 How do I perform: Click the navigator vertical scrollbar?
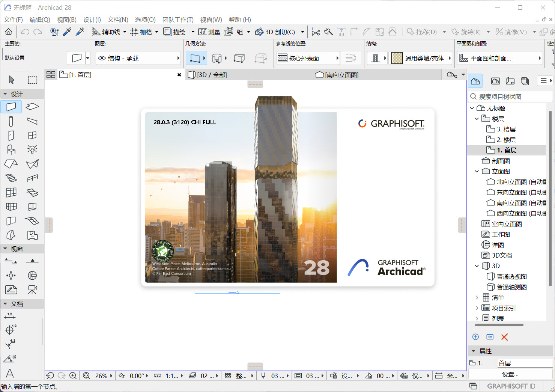tap(550, 198)
